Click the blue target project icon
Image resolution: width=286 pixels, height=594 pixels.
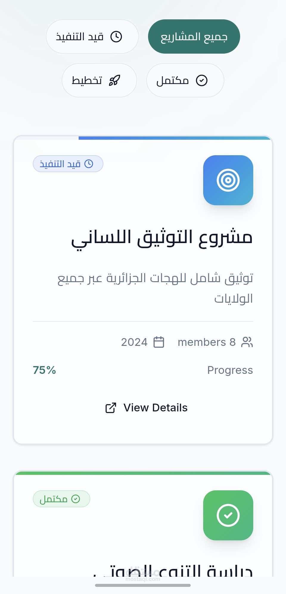[x=228, y=180]
